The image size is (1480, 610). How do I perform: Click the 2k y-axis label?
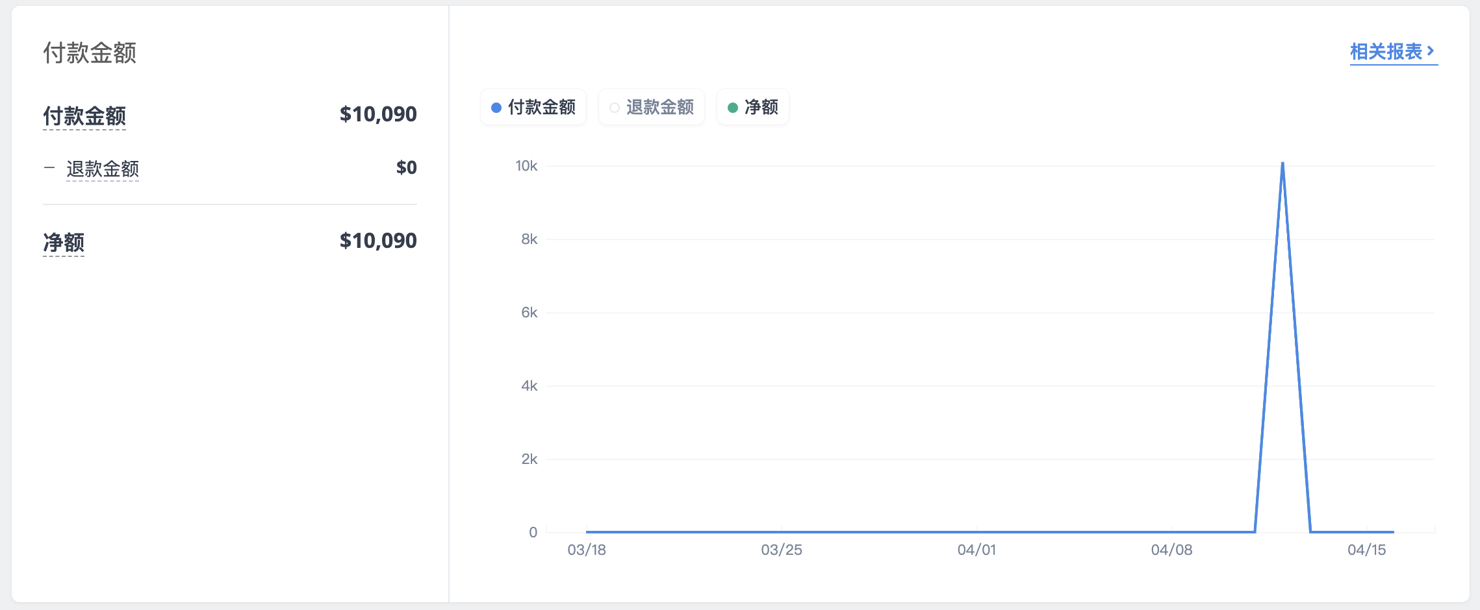(x=529, y=459)
